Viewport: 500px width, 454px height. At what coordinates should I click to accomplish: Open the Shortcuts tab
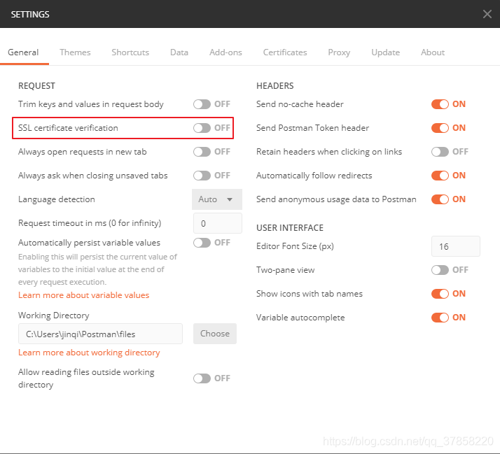130,52
